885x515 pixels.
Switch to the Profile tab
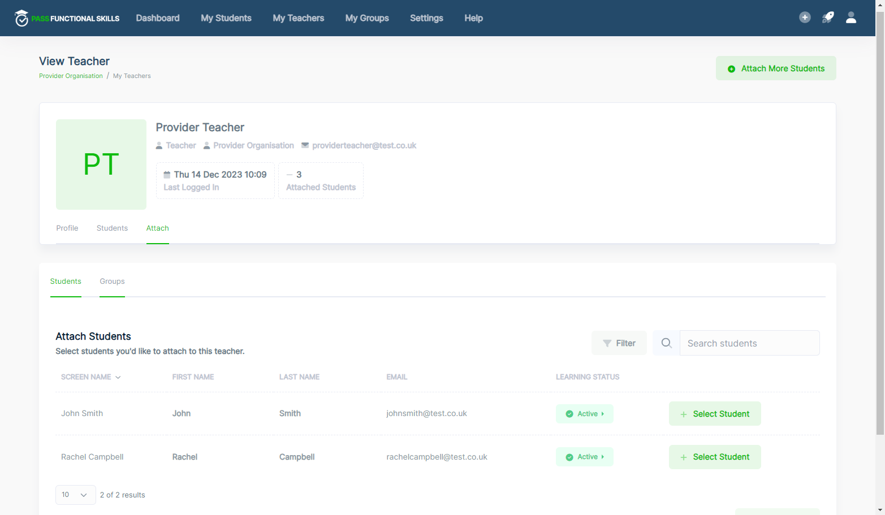click(67, 228)
